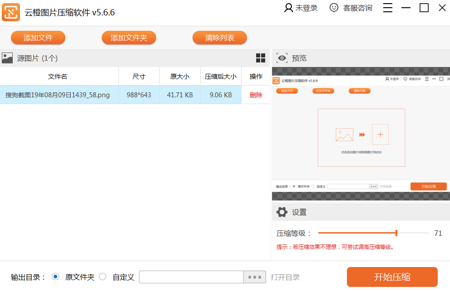
Task: Select the 搜狗截图 png file row
Action: coord(135,95)
